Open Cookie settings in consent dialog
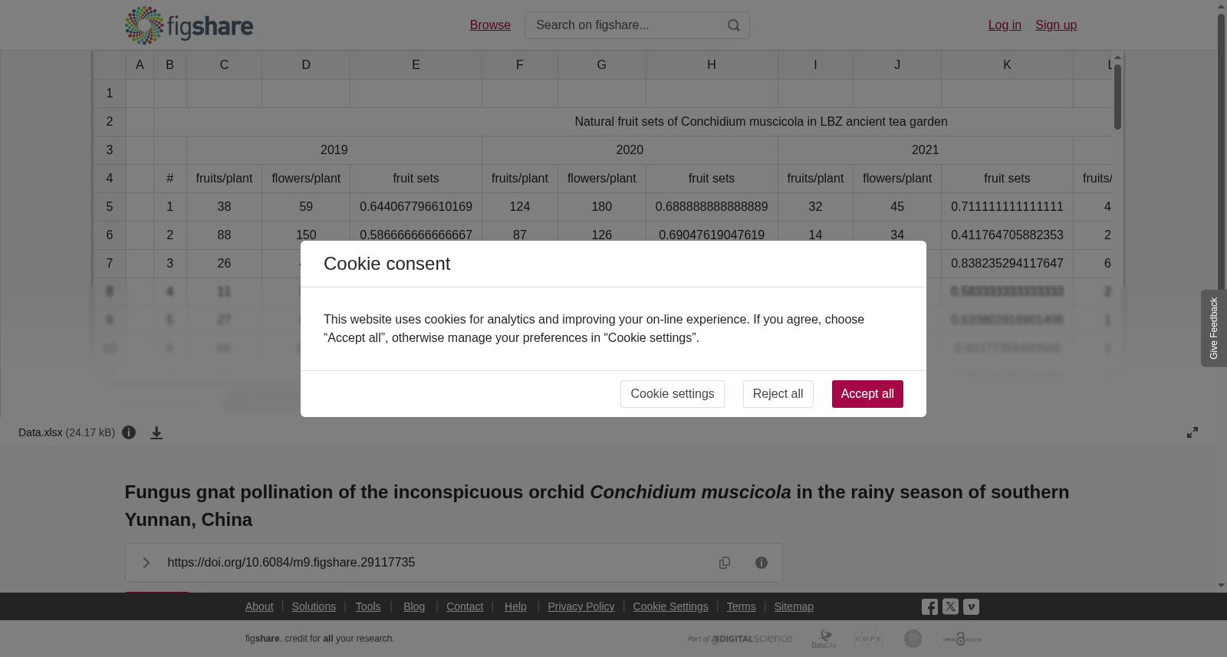Viewport: 1227px width, 657px height. click(x=673, y=394)
